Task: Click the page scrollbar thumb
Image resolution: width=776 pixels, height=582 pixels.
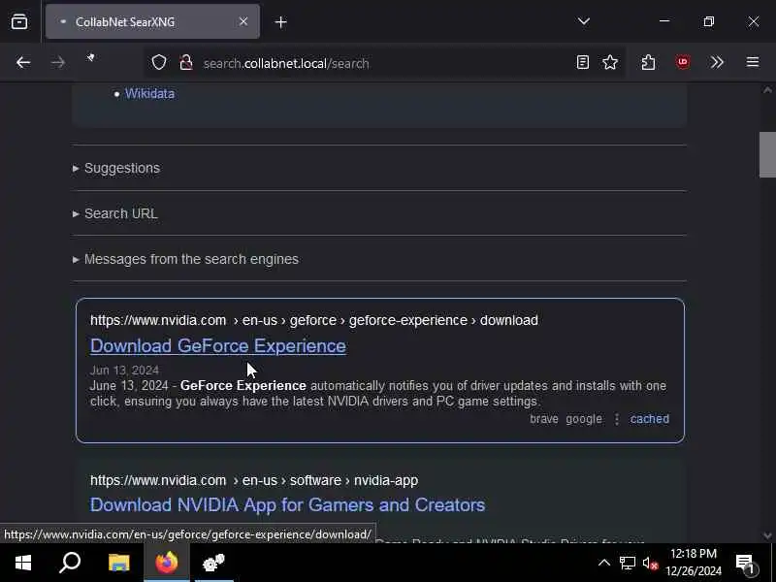Action: pos(767,154)
